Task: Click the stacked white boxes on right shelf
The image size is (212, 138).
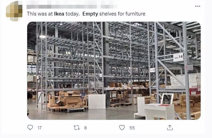Action: click(185, 81)
